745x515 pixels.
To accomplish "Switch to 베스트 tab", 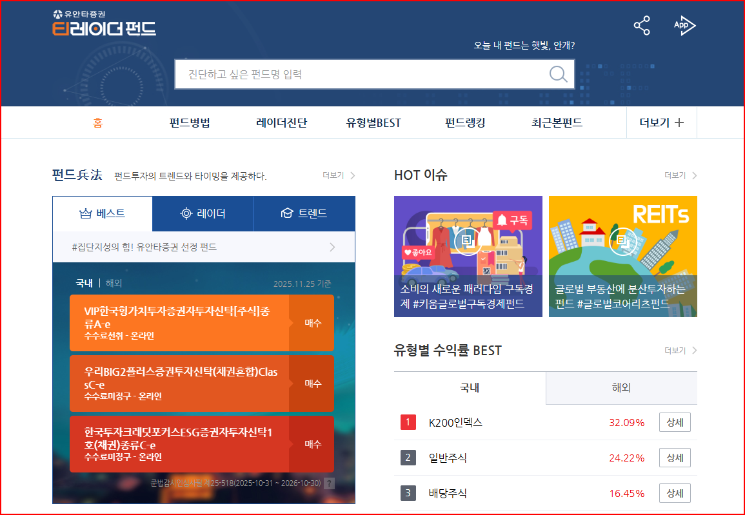I will (x=103, y=213).
